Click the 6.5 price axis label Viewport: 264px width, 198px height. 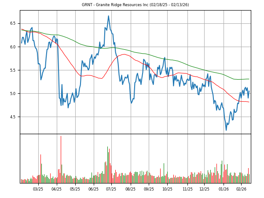pos(13,23)
